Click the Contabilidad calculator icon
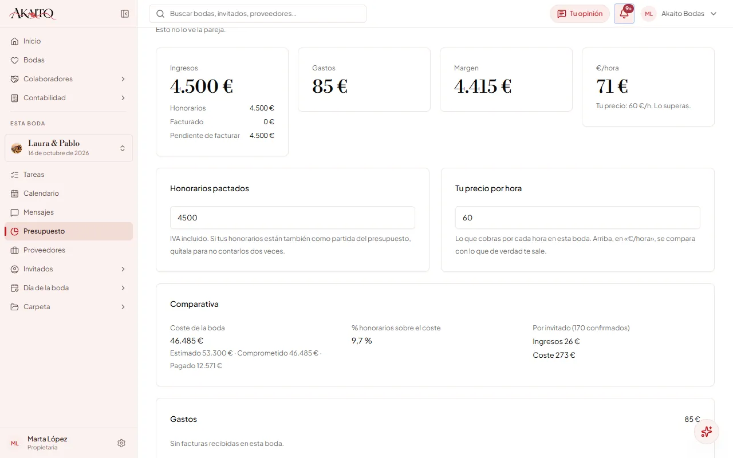 [15, 98]
